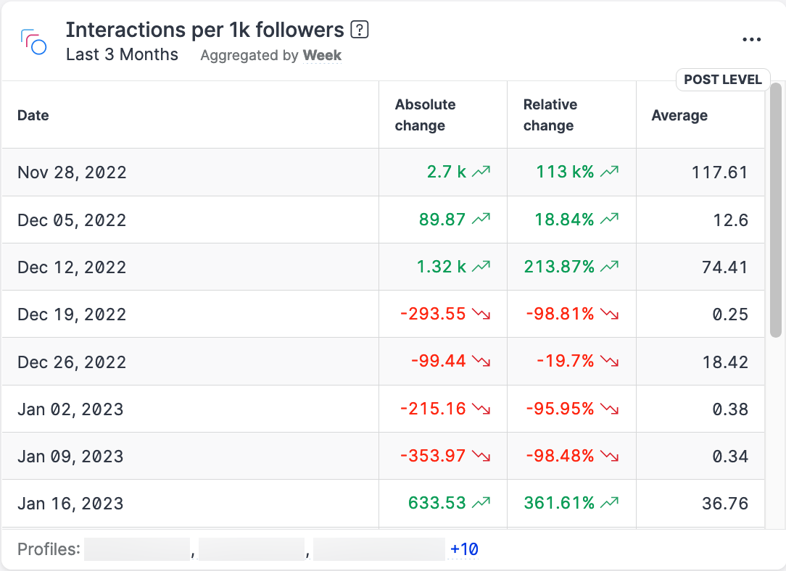
Task: Click the Average column header
Action: [679, 115]
